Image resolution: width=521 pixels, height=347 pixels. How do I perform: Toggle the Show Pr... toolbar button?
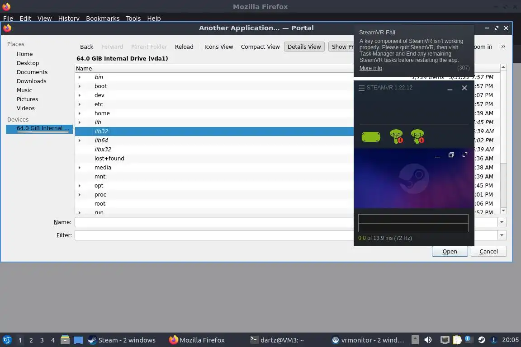[x=341, y=47]
